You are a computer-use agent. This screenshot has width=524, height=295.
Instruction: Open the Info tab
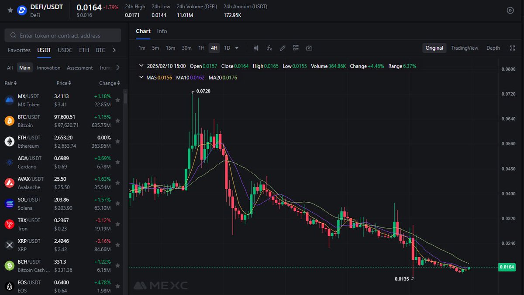tap(162, 31)
